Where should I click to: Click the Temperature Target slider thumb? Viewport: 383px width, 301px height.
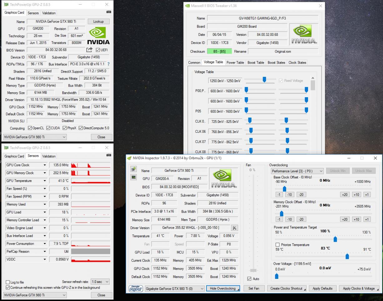[x=347, y=256]
